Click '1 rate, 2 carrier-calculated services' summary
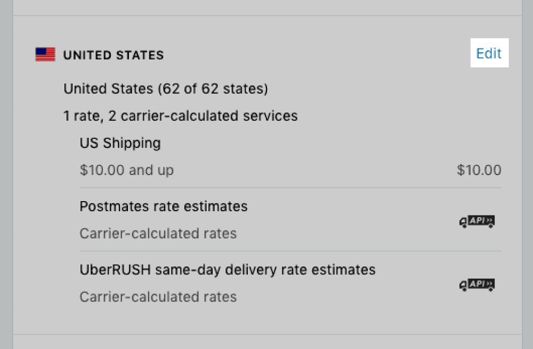Viewport: 533px width, 349px height. [x=181, y=115]
